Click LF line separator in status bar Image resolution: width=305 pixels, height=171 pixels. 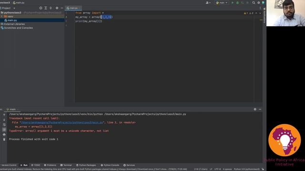pyautogui.click(x=211, y=169)
